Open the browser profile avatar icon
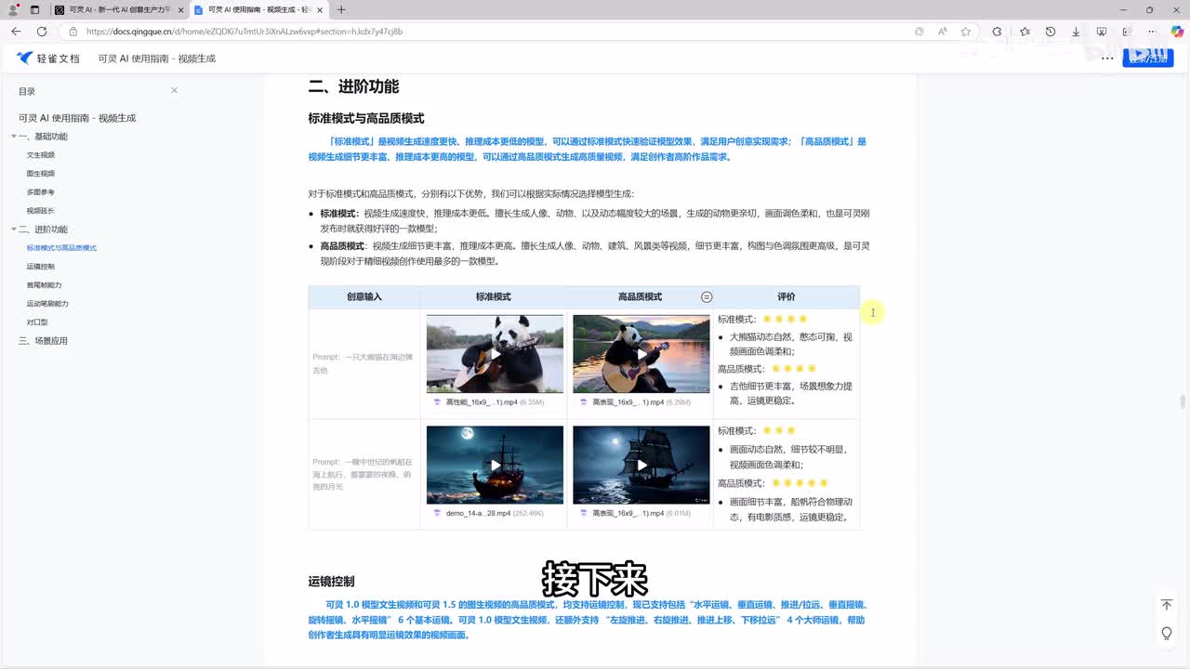 [x=13, y=9]
